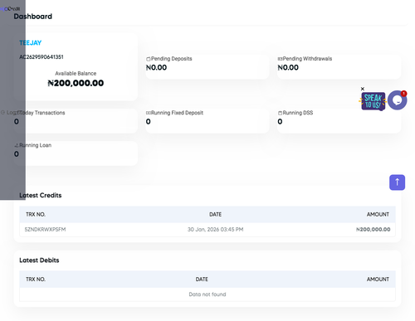Click the Dashboard page heading
The width and height of the screenshot is (415, 321).
[33, 17]
